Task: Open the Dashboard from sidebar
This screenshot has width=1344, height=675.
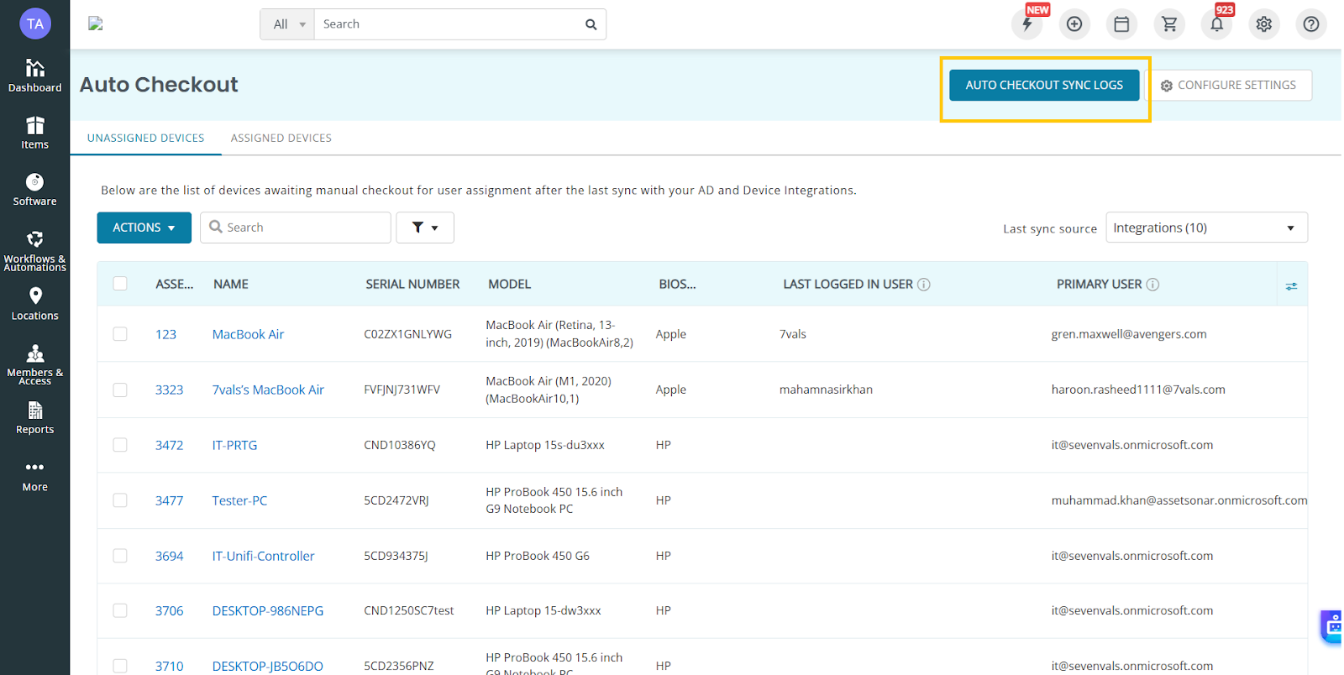Action: (x=34, y=76)
